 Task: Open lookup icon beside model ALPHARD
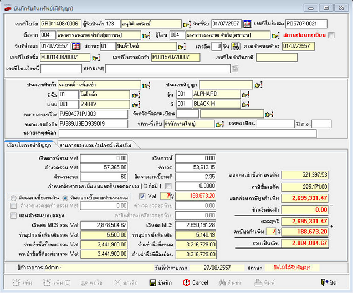tap(245, 95)
